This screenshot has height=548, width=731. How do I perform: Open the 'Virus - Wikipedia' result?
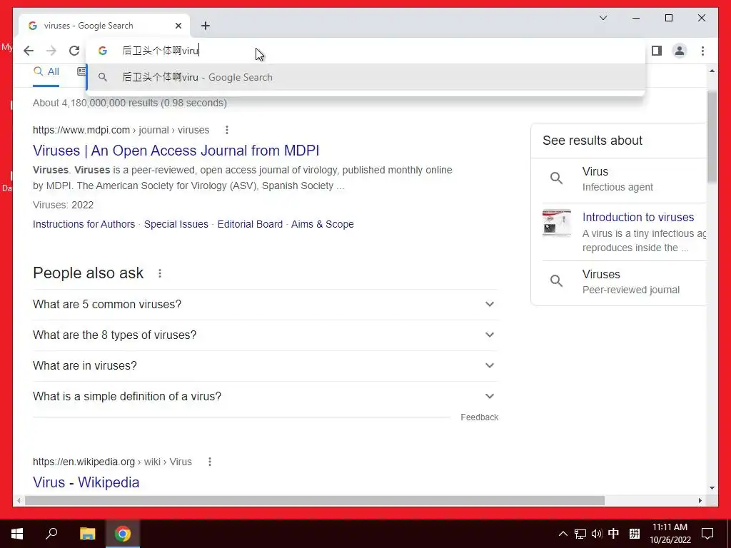pos(86,482)
